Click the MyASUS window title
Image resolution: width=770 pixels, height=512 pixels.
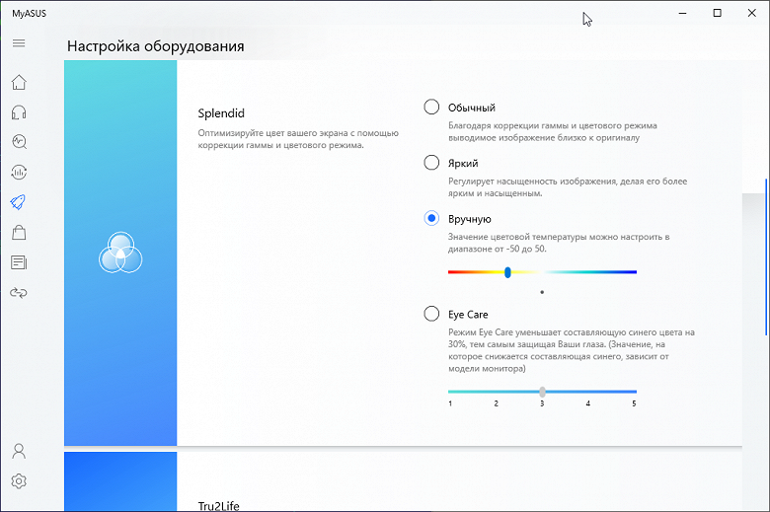click(x=29, y=13)
